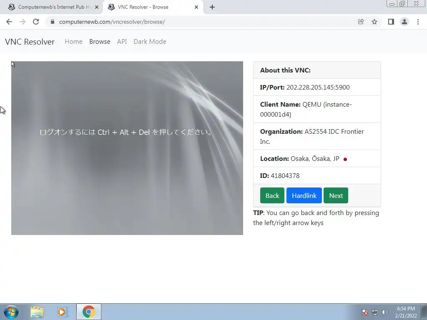
Task: Click the About this VNC header
Action: click(x=317, y=70)
